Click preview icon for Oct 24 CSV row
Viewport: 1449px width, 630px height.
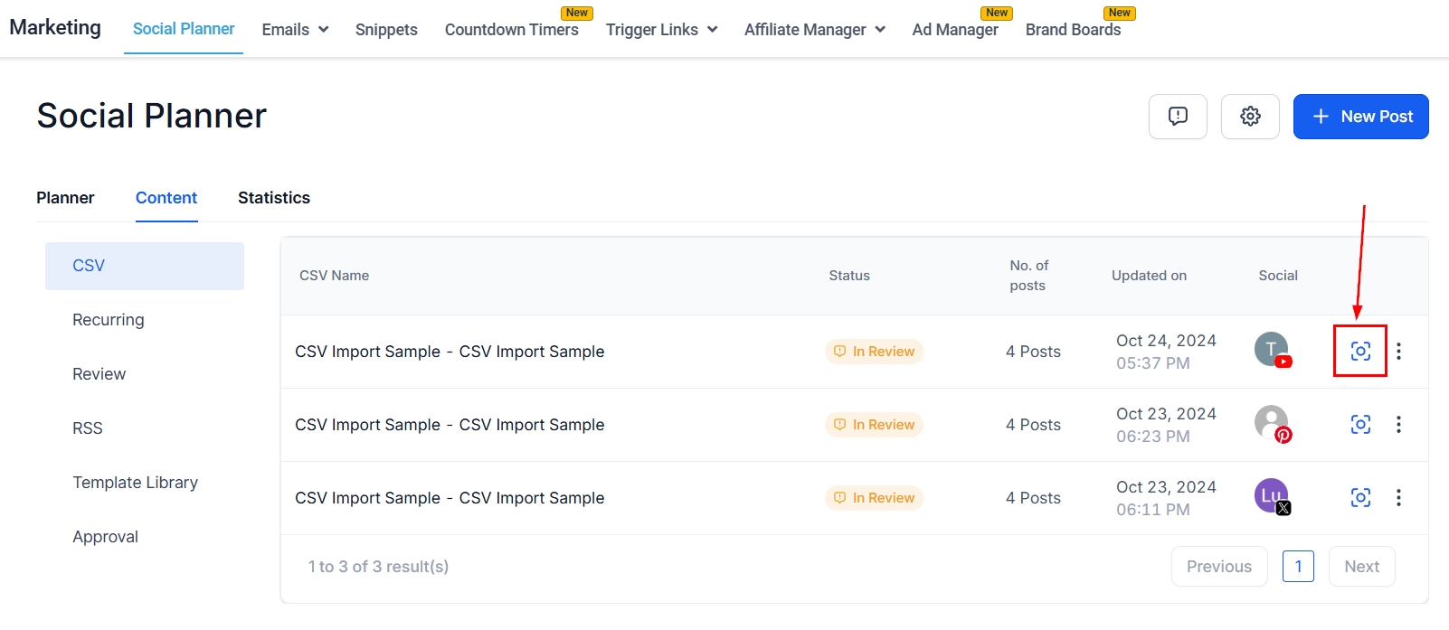(x=1360, y=352)
